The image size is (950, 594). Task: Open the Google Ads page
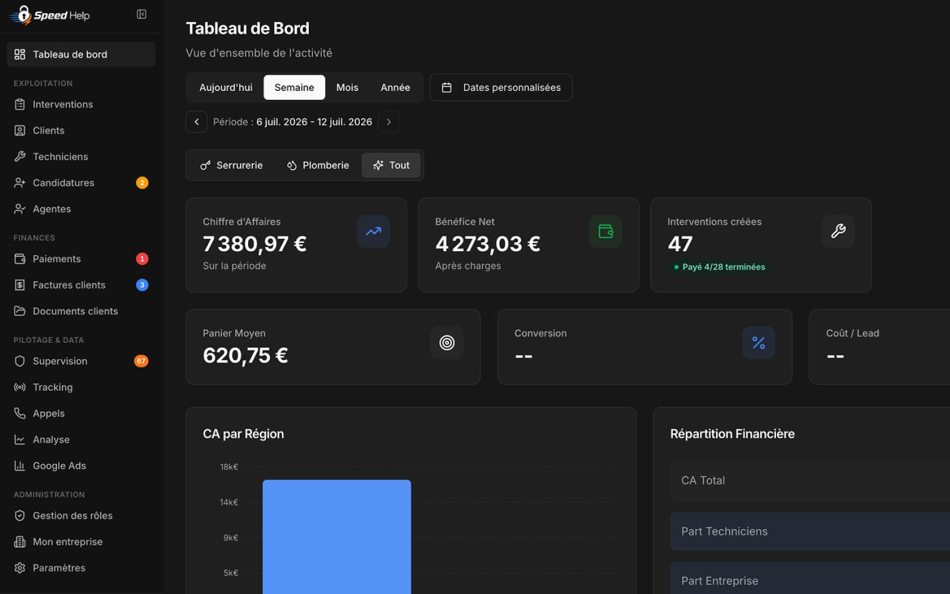click(x=81, y=466)
